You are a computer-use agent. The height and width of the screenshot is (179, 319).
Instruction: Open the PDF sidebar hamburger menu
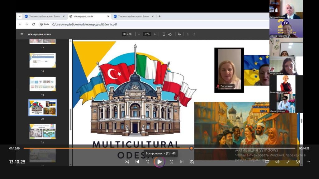tap(22, 34)
